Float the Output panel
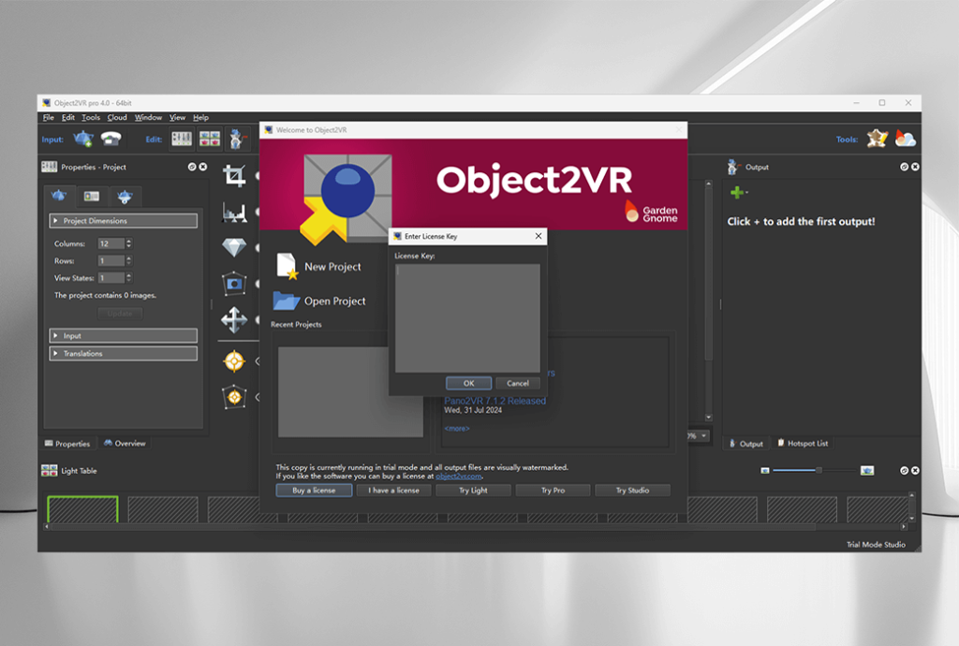Viewport: 959px width, 646px height. click(904, 167)
